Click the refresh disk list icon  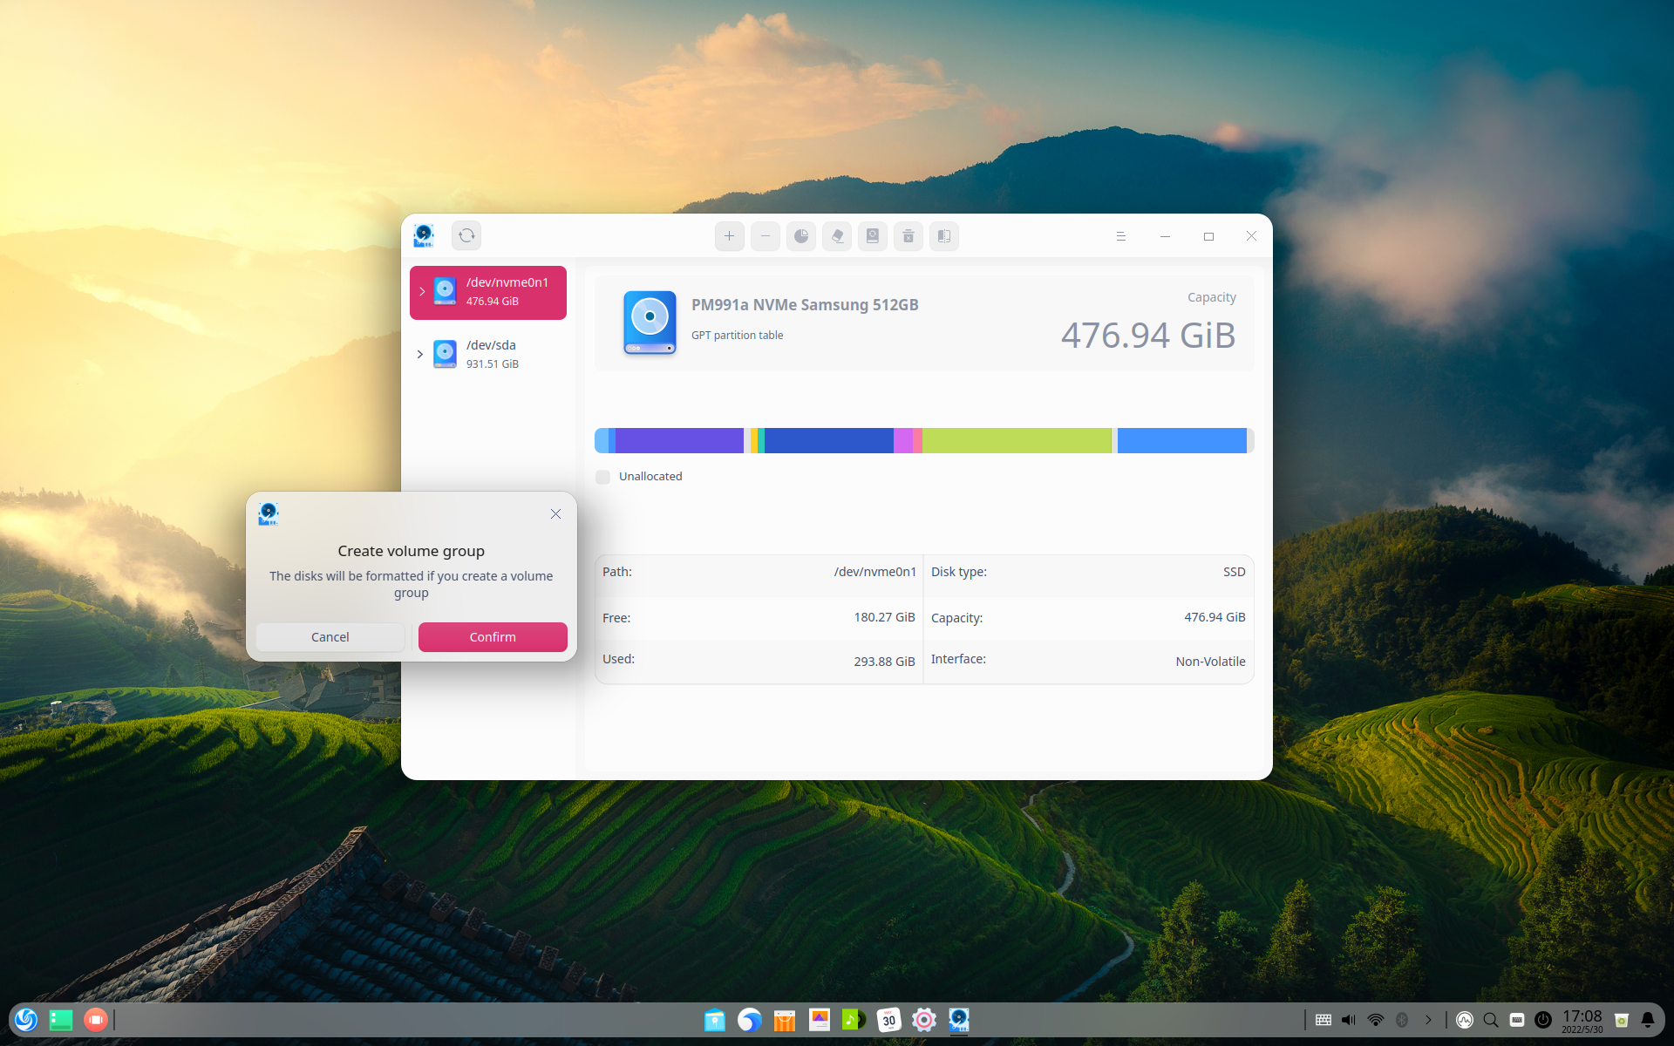[466, 235]
